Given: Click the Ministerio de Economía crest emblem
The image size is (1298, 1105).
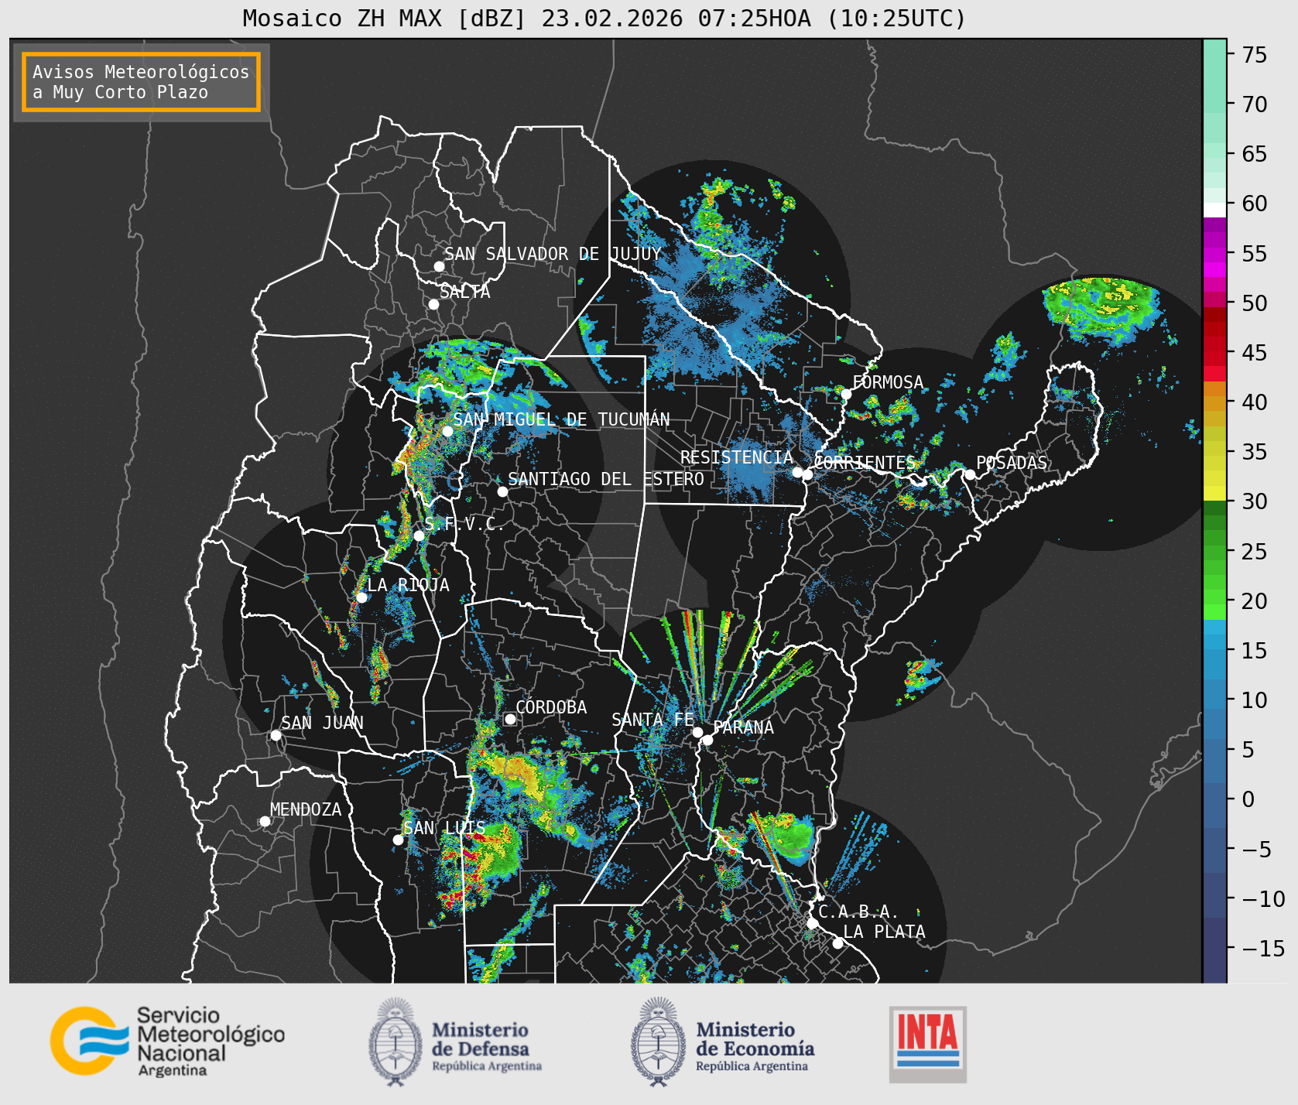Looking at the screenshot, I should tap(659, 1042).
